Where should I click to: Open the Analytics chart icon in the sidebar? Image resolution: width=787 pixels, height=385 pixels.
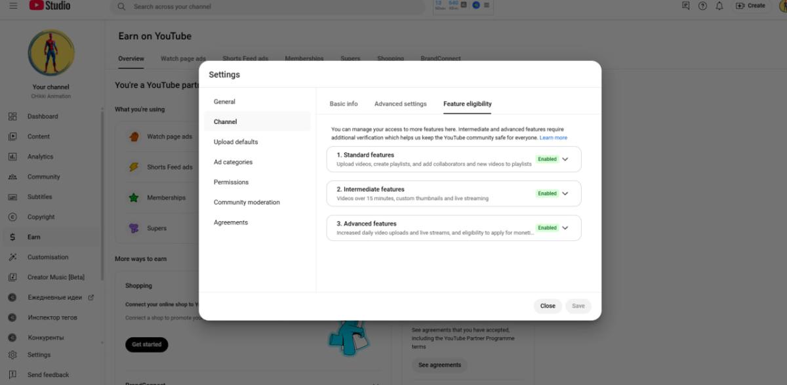12,157
